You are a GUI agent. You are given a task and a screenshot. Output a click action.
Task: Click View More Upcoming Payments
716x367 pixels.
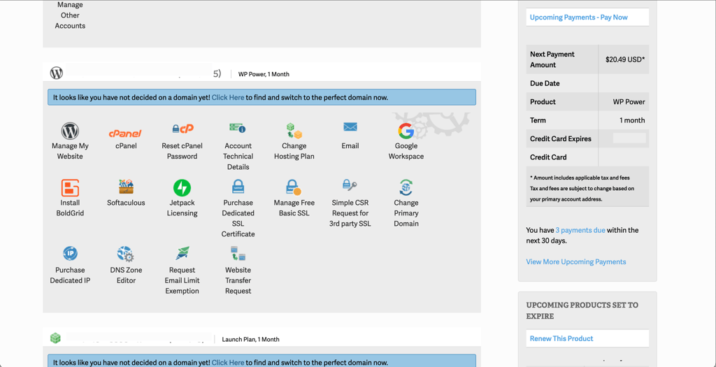click(576, 261)
